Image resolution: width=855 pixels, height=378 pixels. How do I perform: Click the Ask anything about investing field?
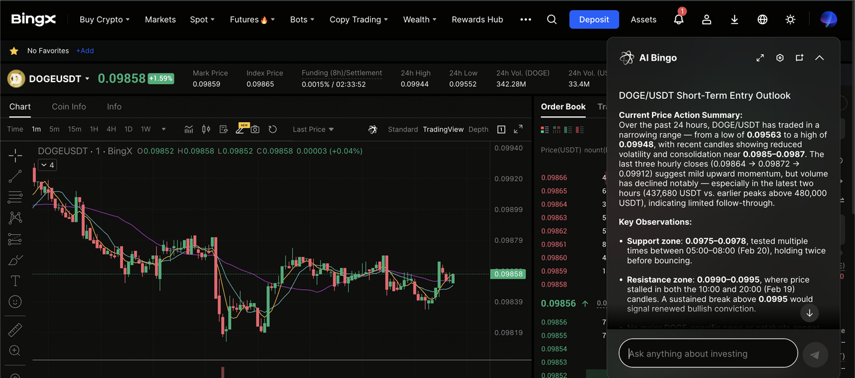click(708, 353)
